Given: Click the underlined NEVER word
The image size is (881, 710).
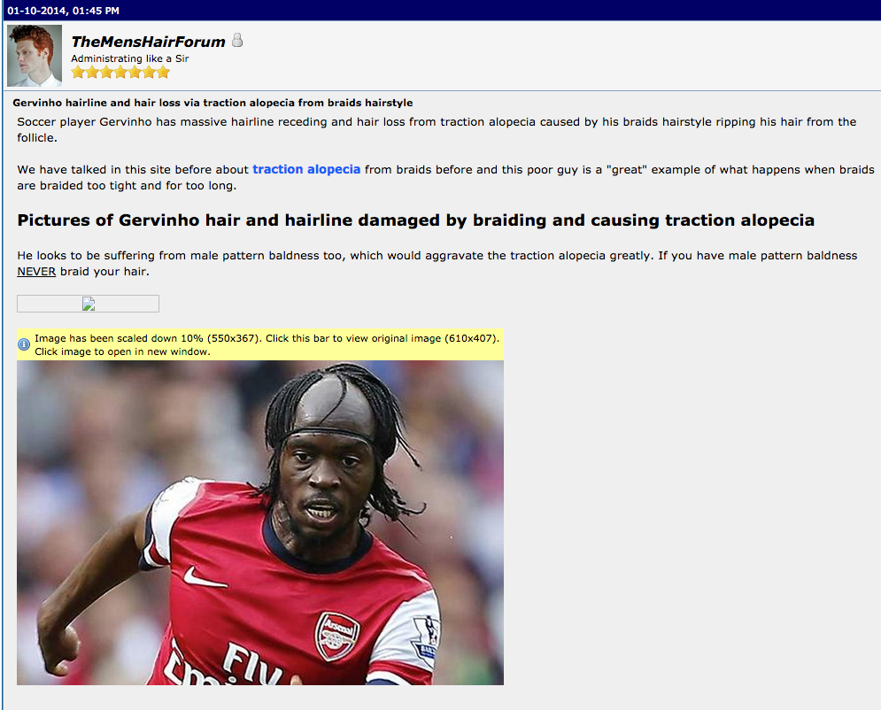Looking at the screenshot, I should (x=36, y=271).
